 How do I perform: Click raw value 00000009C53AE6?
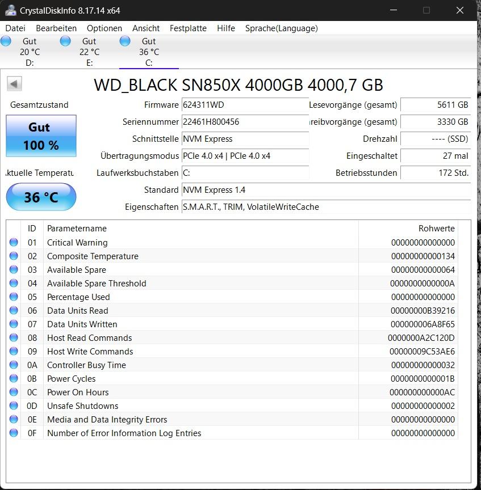point(422,352)
